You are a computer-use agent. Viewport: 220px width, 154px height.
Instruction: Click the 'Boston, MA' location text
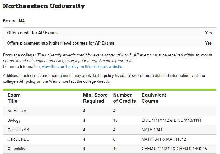coord(14,21)
